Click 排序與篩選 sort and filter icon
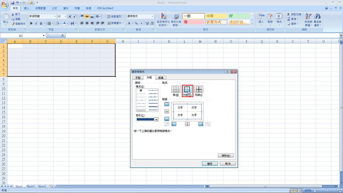Viewport: 343px width, 193px height. click(308, 16)
